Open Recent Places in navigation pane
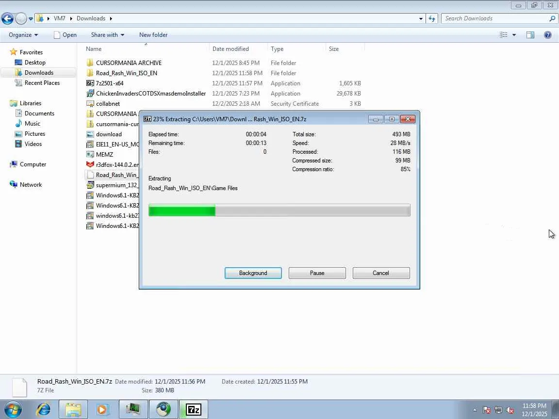The image size is (559, 419). (x=42, y=82)
